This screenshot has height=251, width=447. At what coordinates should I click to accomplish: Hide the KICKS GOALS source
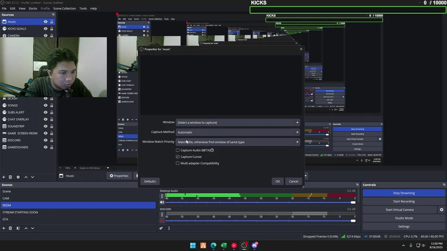(45, 29)
